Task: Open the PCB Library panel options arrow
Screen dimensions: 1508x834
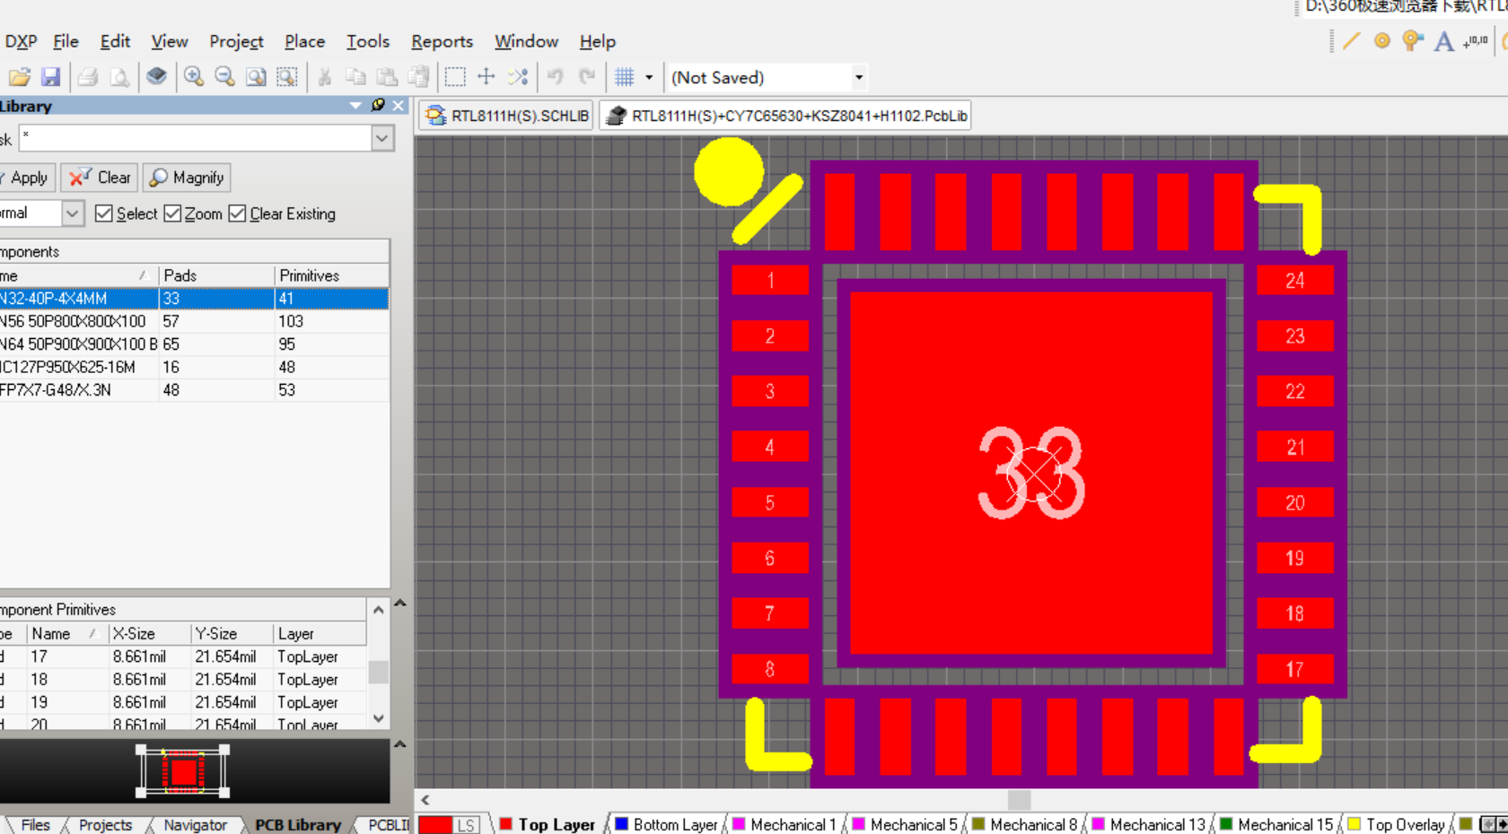Action: point(355,106)
